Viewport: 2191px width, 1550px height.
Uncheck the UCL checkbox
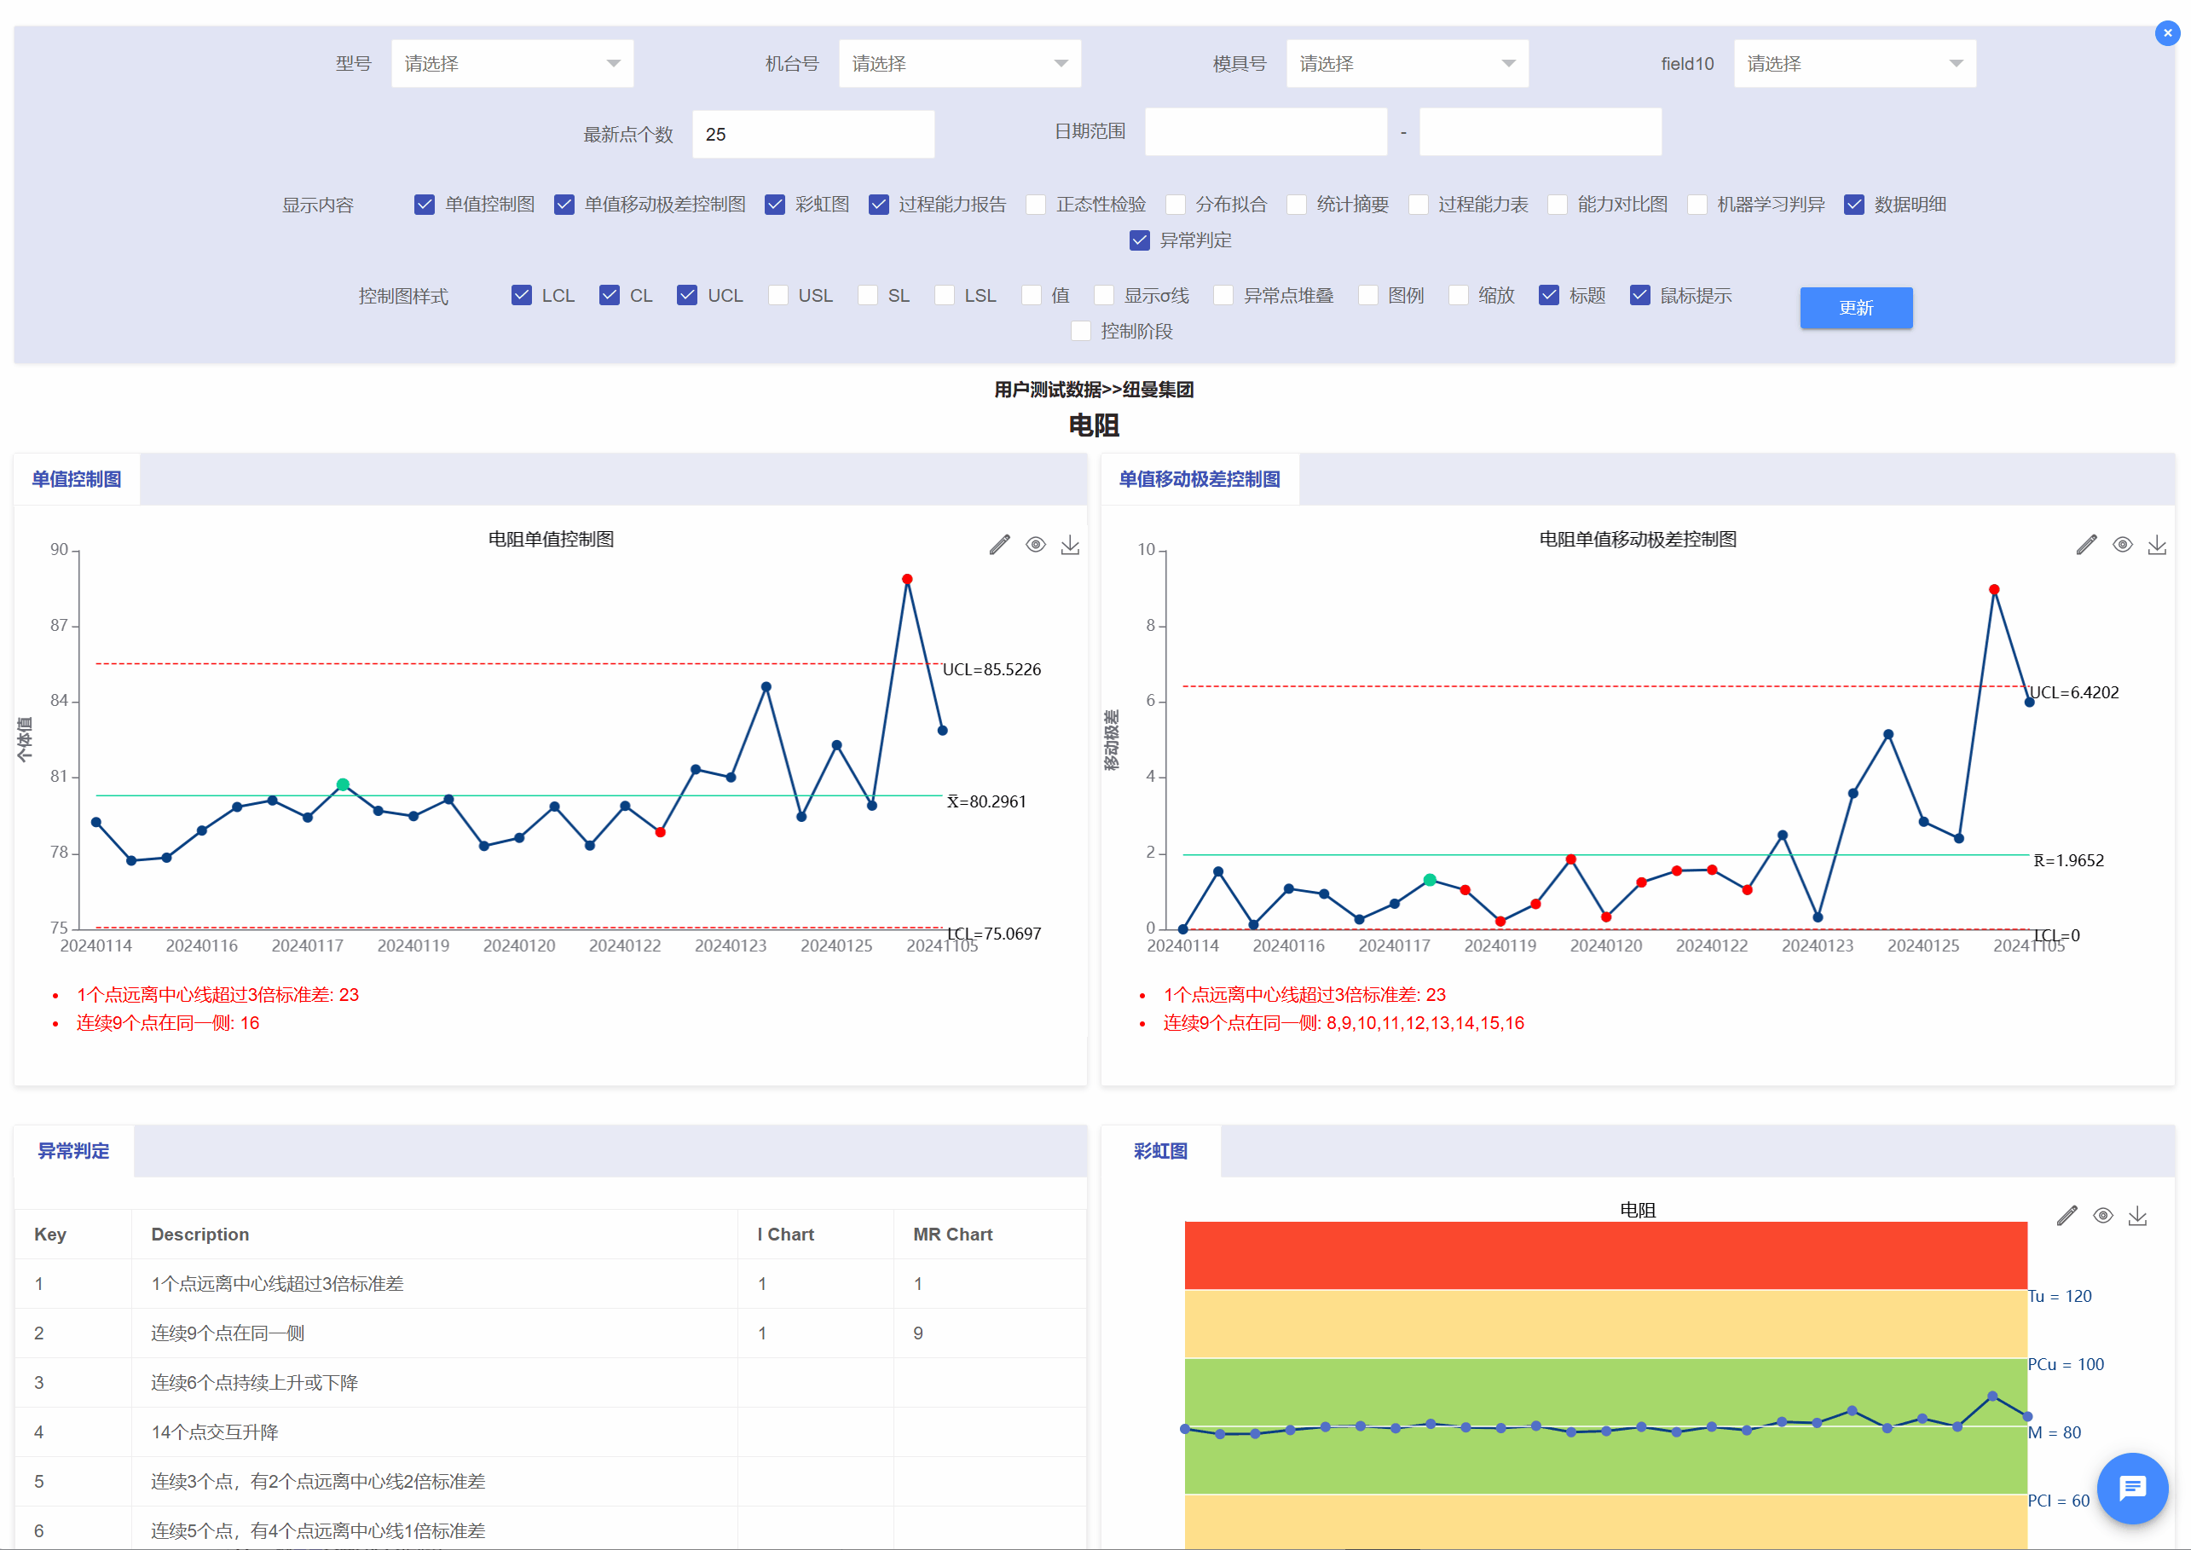point(687,295)
